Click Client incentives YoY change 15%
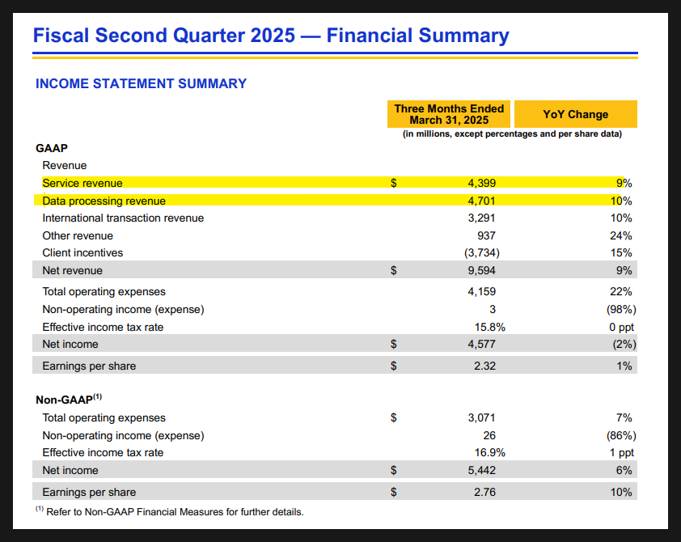Image resolution: width=681 pixels, height=542 pixels. coord(620,252)
